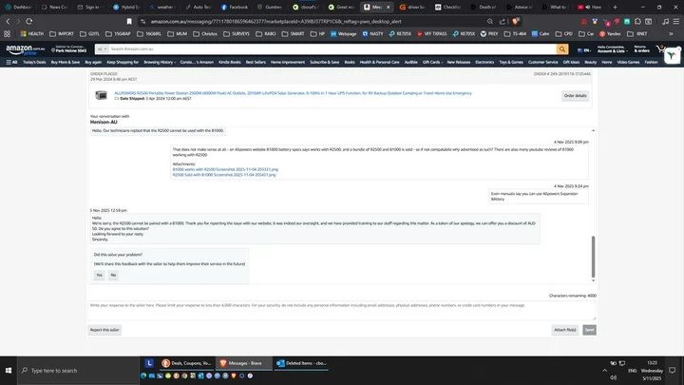Screen dimensions: 684x385
Task: Switch to the driver tab
Action: (412, 7)
